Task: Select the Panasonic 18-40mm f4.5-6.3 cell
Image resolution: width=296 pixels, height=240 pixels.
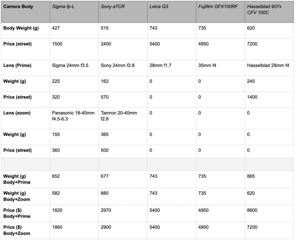Action: click(x=73, y=116)
